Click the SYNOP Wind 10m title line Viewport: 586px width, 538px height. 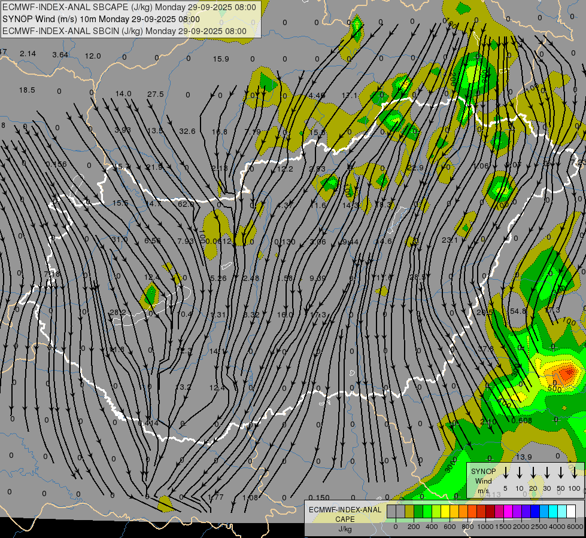tap(101, 19)
